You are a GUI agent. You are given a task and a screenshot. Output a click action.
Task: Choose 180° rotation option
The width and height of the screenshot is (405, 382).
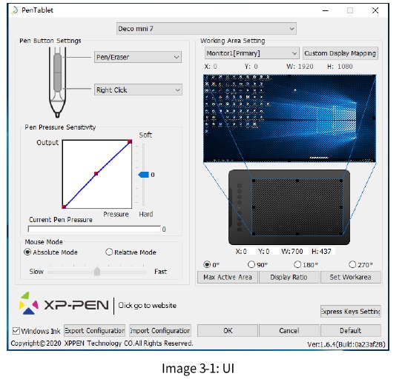point(297,264)
